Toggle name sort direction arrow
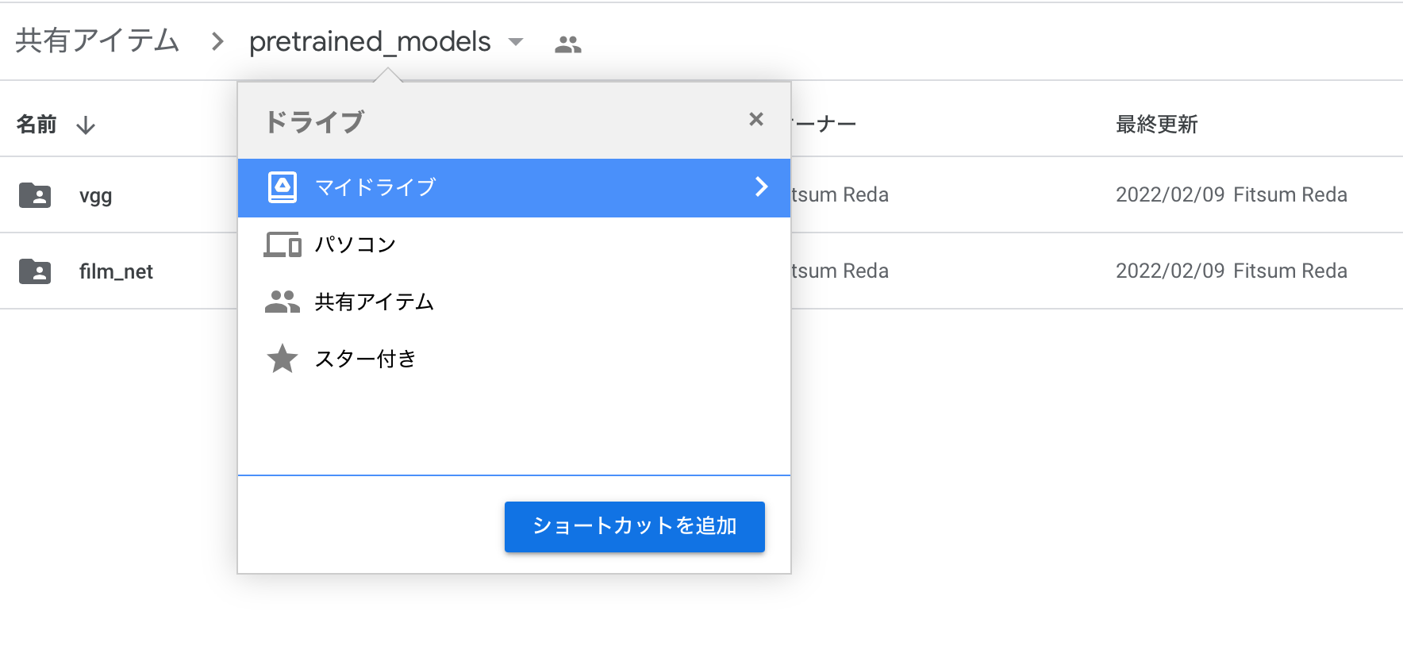Screen dimensions: 1403x646 86,125
